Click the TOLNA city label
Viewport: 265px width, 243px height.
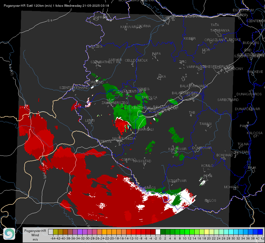pos(243,144)
